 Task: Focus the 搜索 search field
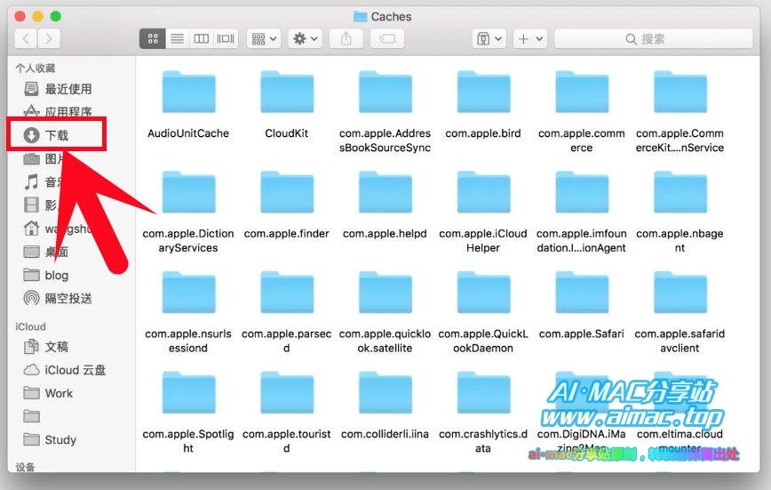point(654,38)
